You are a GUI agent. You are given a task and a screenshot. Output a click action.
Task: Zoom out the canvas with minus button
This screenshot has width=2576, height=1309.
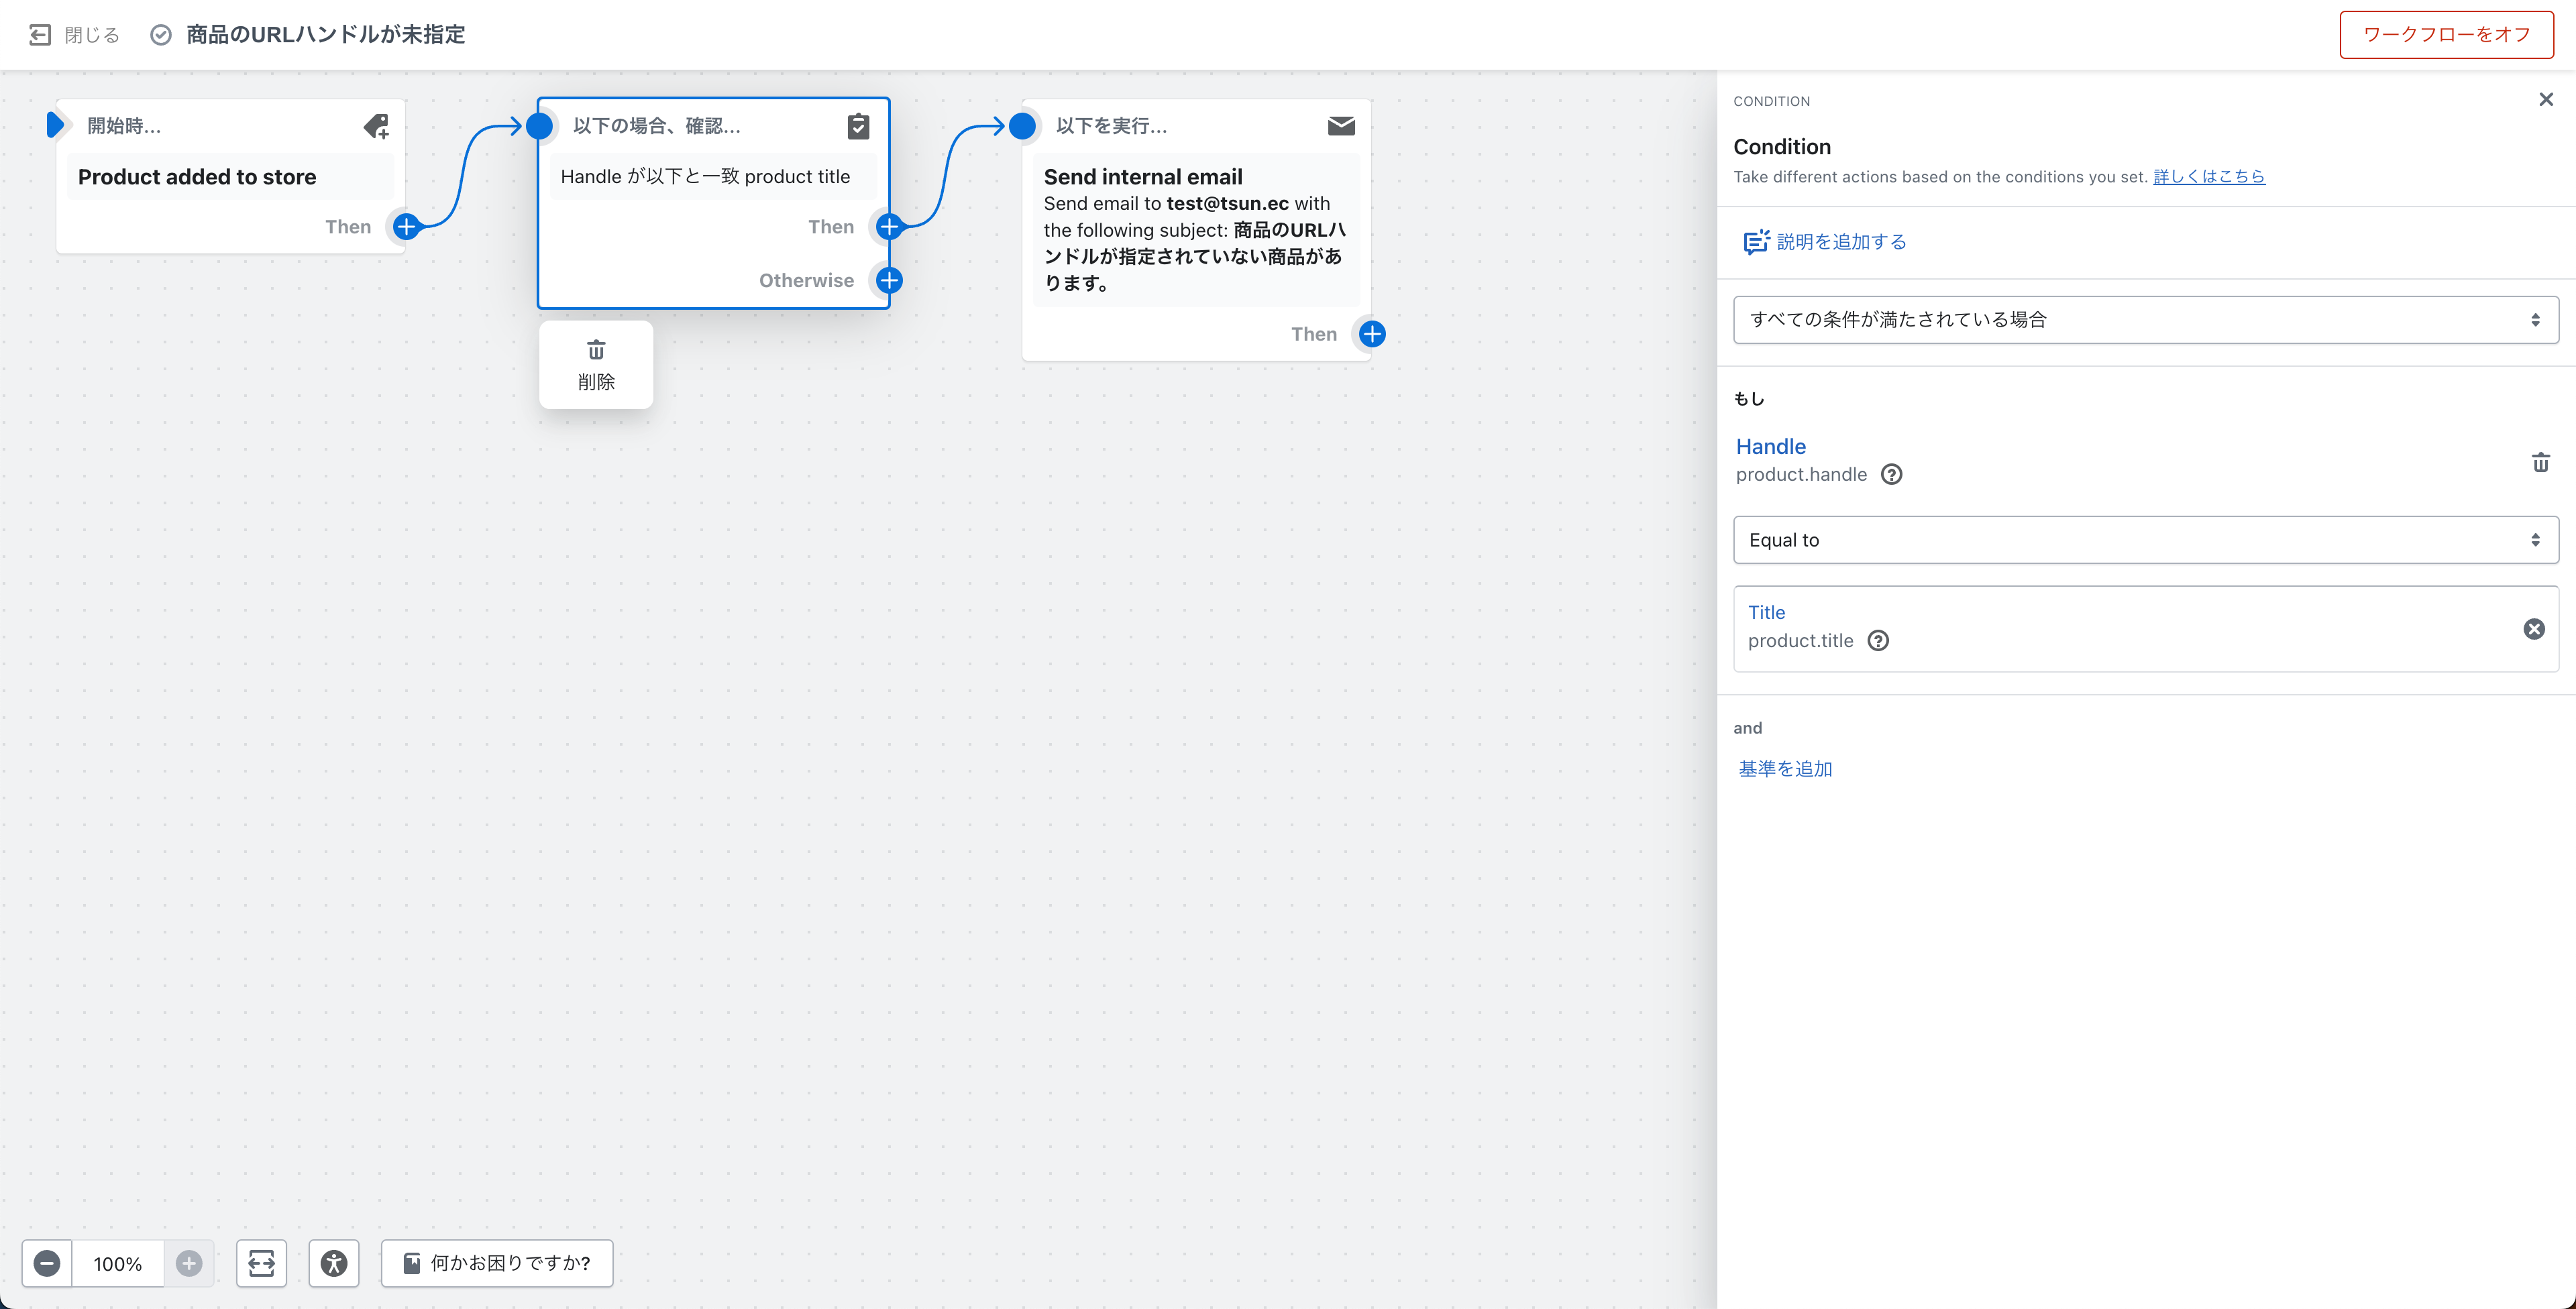click(47, 1263)
